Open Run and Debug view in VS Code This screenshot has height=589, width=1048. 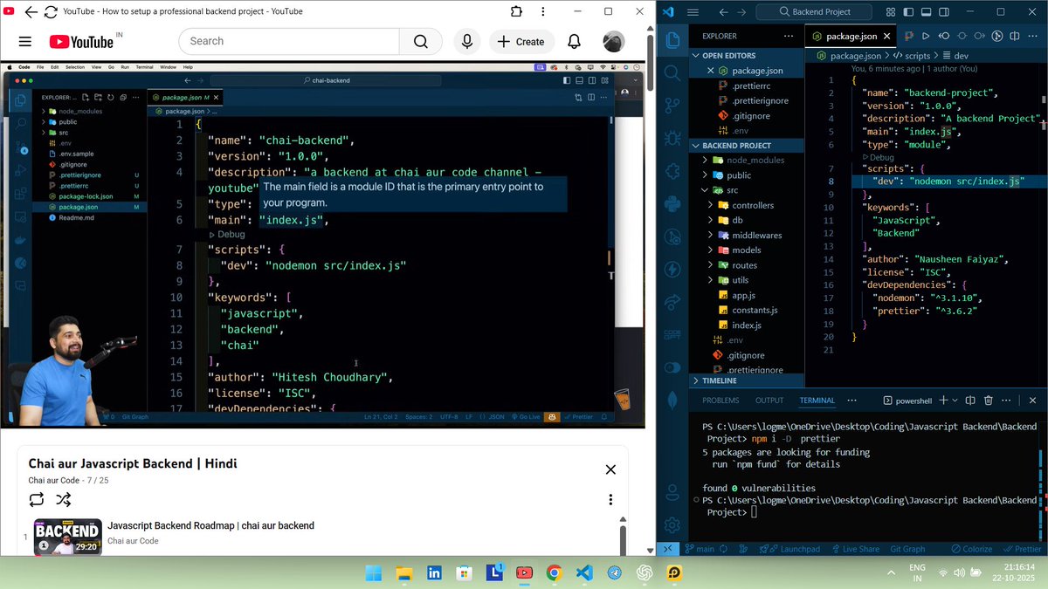(672, 138)
